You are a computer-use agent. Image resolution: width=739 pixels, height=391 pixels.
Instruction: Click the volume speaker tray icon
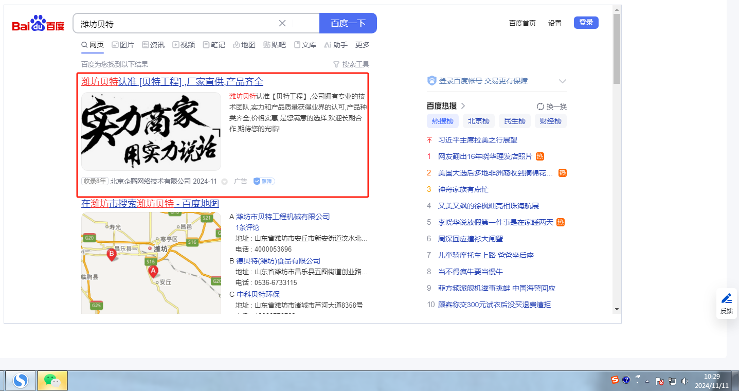[x=684, y=381]
